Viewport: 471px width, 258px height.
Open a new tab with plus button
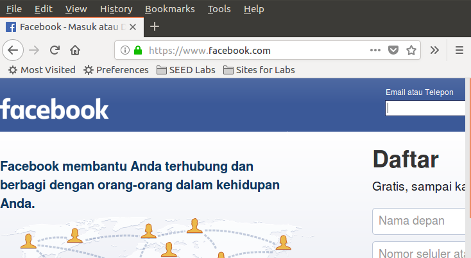pos(155,27)
